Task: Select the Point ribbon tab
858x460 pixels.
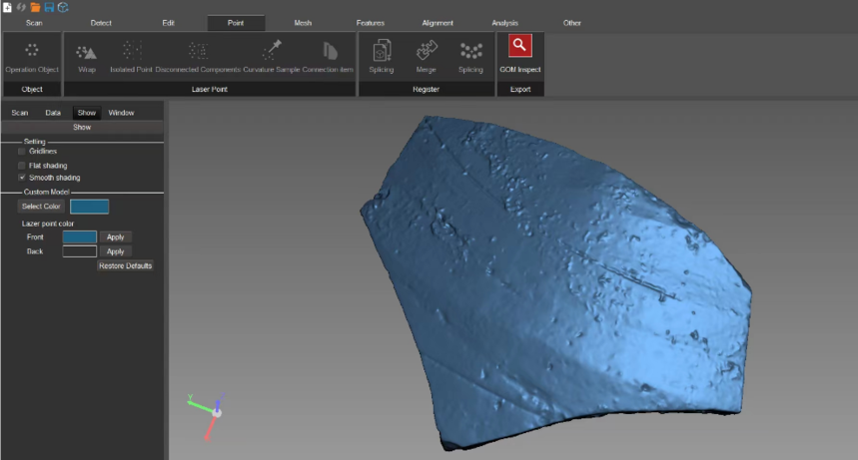Action: [x=236, y=23]
